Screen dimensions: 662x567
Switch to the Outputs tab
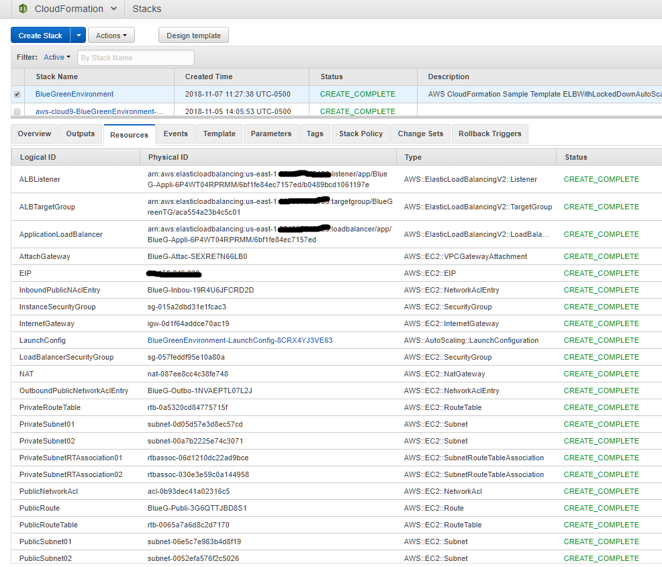(81, 134)
